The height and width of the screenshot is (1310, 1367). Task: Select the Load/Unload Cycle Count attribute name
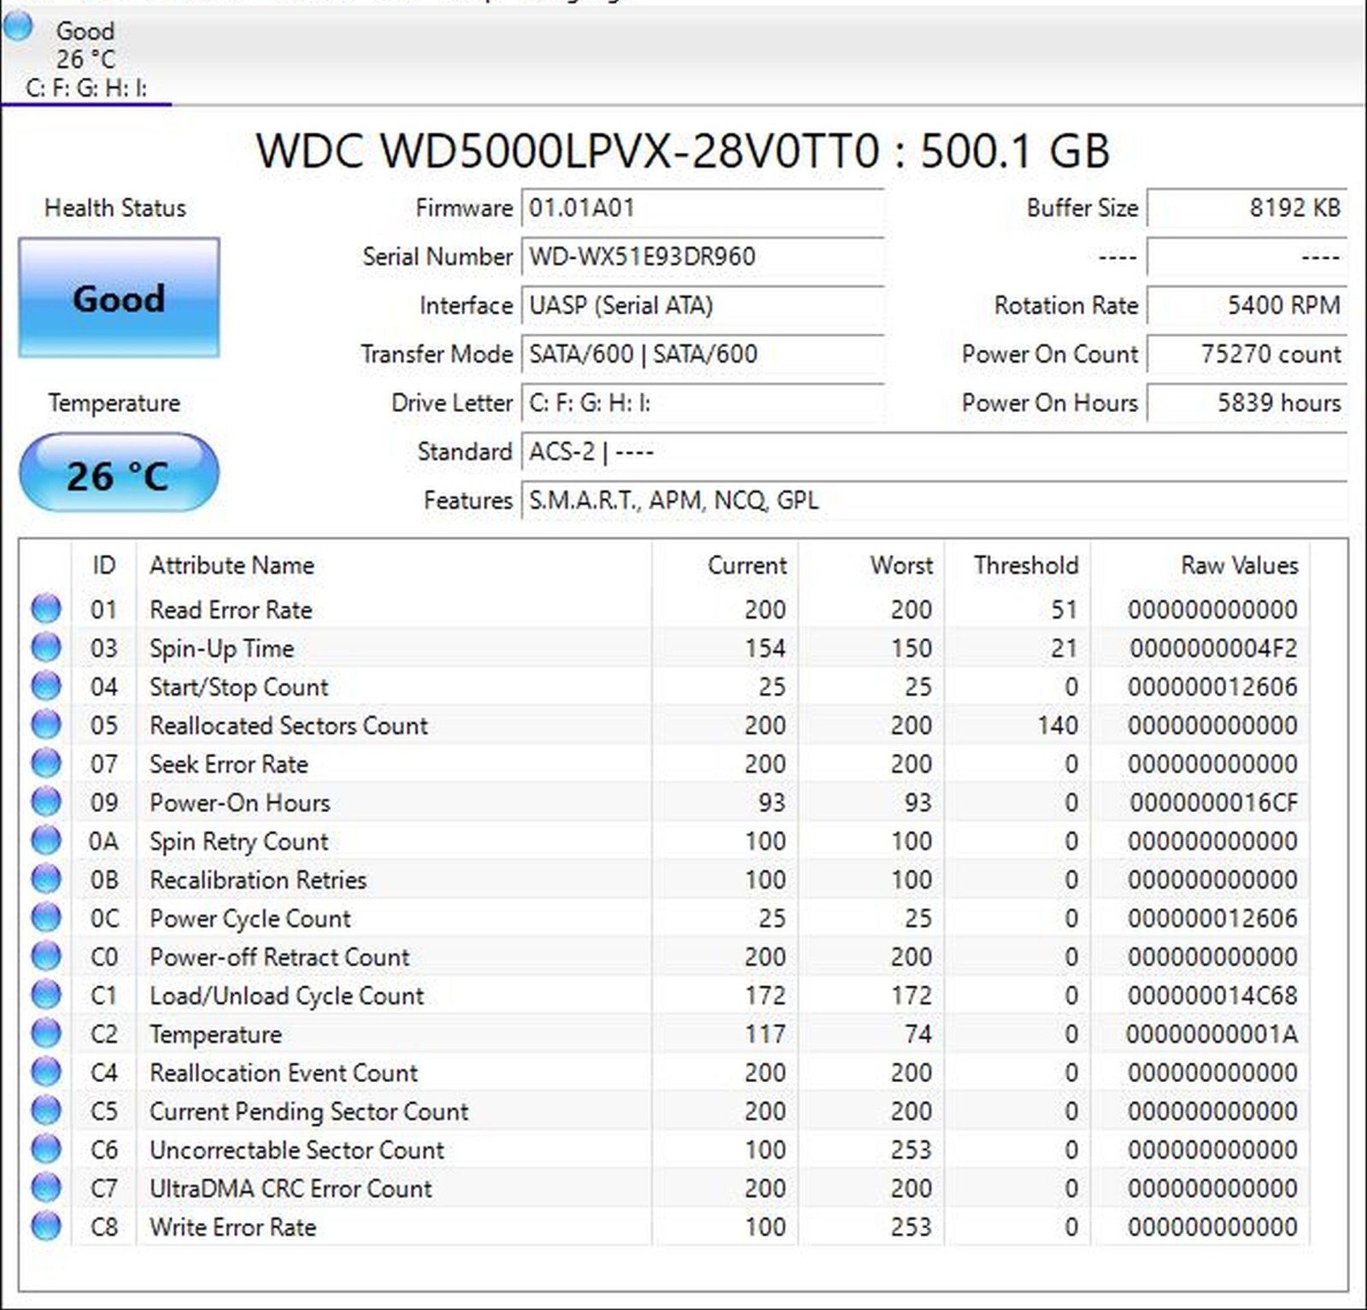(x=286, y=996)
